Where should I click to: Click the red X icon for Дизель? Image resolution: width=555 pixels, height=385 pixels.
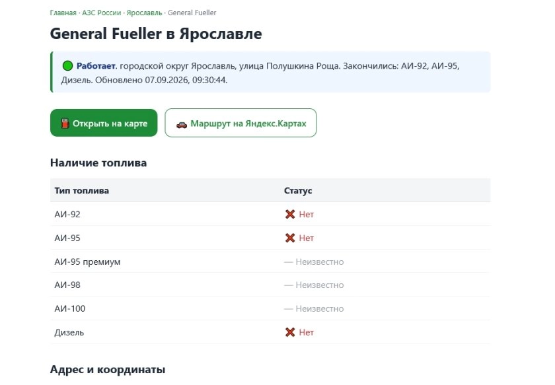tap(290, 332)
